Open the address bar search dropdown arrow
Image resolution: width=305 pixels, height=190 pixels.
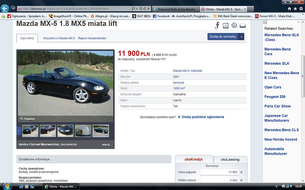[137, 9]
